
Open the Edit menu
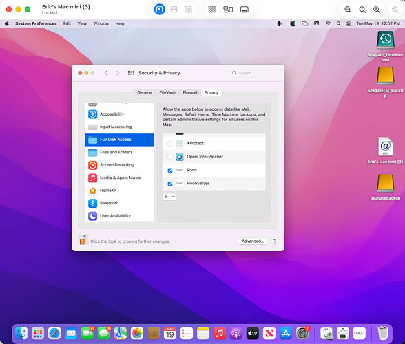(67, 23)
